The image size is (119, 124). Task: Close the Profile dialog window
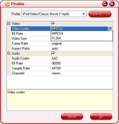click(112, 4)
